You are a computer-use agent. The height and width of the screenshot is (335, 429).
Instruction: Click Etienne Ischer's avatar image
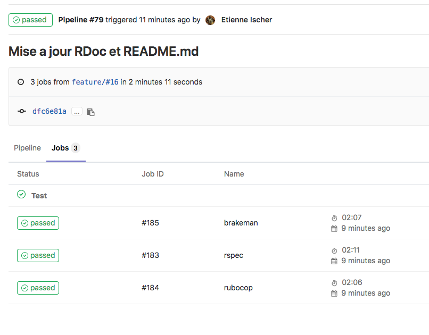(x=210, y=20)
